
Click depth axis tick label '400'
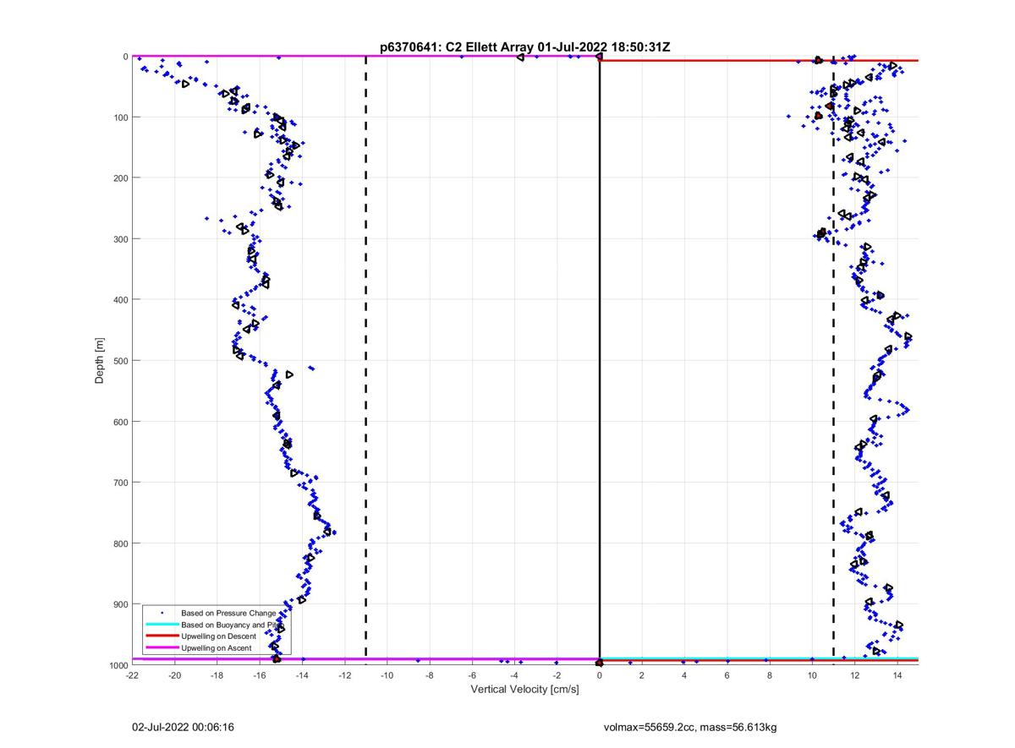120,300
